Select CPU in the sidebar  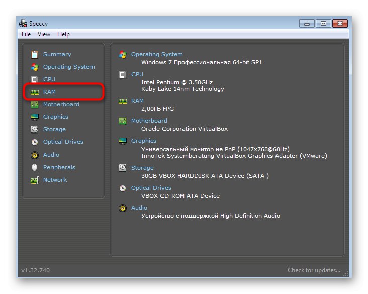(x=49, y=79)
